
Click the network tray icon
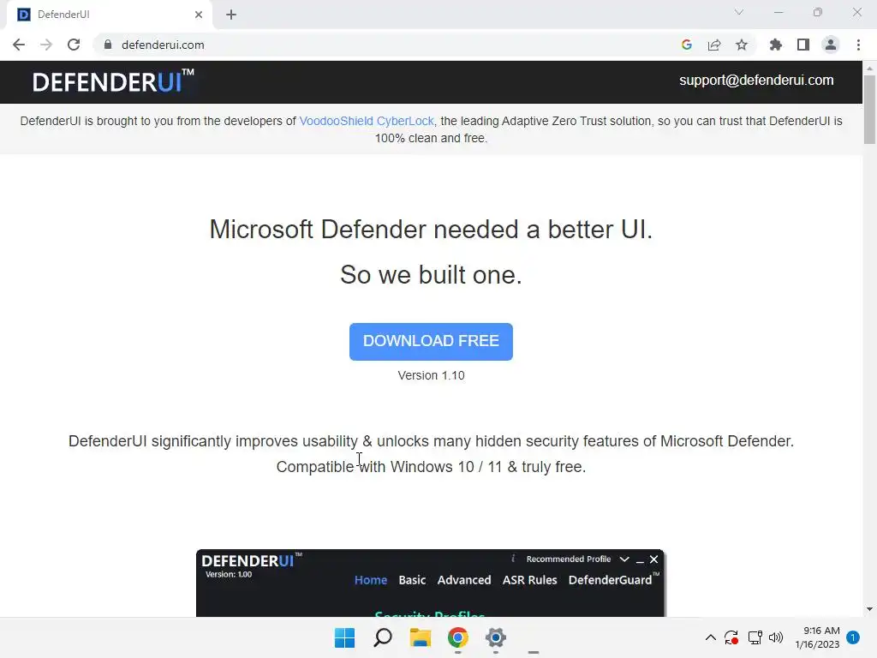click(x=755, y=637)
